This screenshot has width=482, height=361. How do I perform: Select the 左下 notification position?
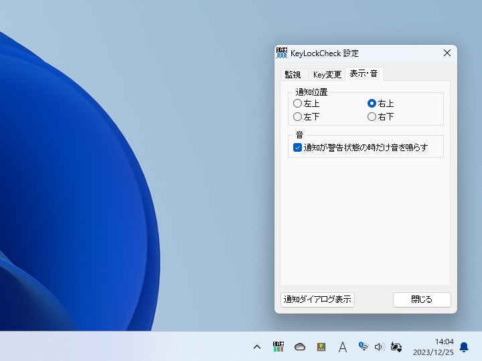306,116
